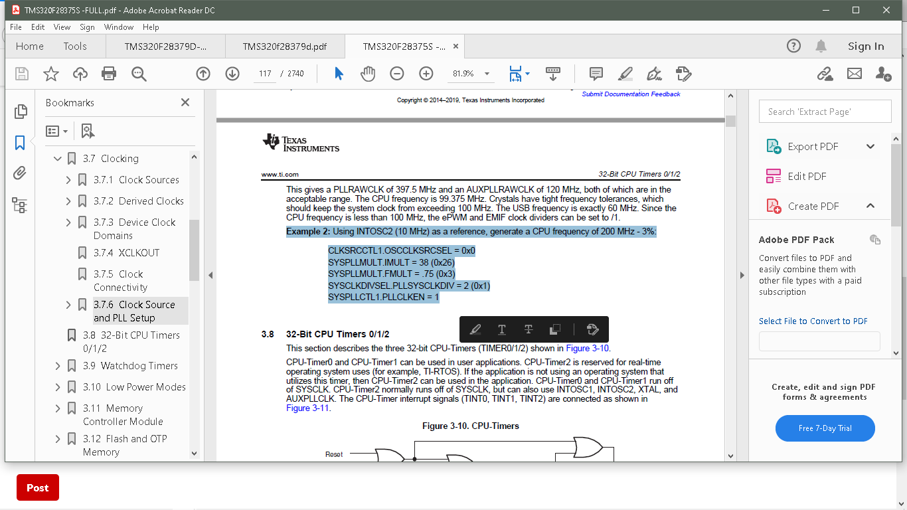Viewport: 907px width, 510px height.
Task: Close the TMS320F28375S document tab
Action: tap(455, 46)
